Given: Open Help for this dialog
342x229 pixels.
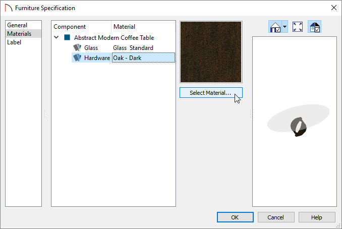Looking at the screenshot, I should 317,217.
